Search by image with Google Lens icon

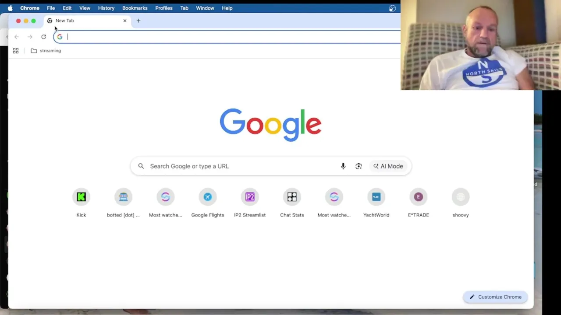[x=359, y=166]
